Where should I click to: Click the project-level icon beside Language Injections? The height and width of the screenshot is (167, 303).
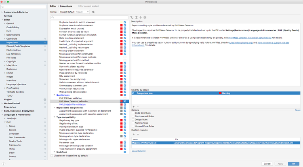click(x=45, y=85)
